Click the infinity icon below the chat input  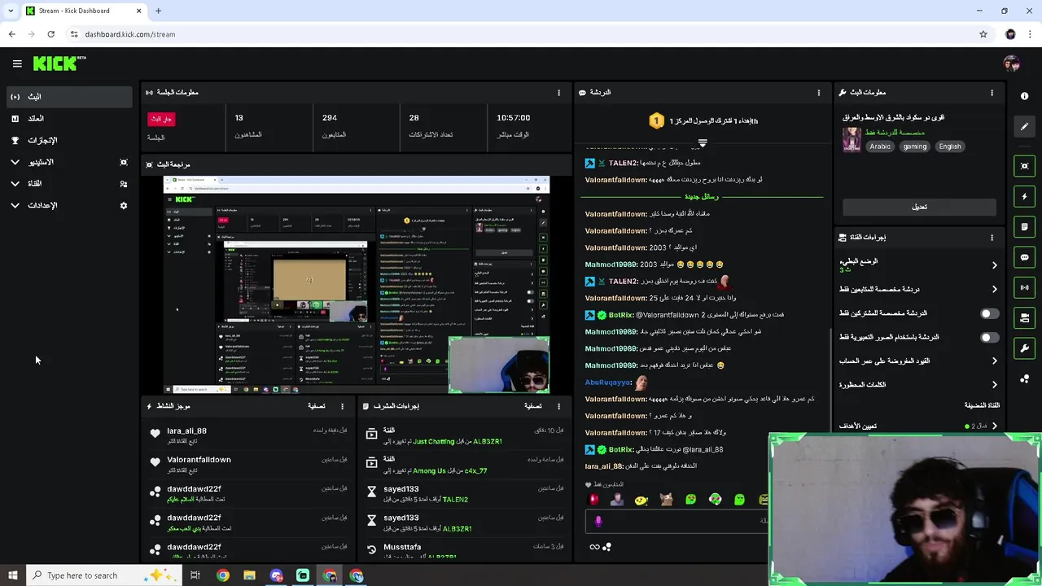click(594, 547)
